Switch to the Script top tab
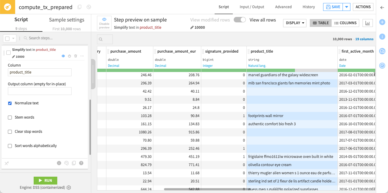Screen dimensions: 388x193 [x=224, y=7]
